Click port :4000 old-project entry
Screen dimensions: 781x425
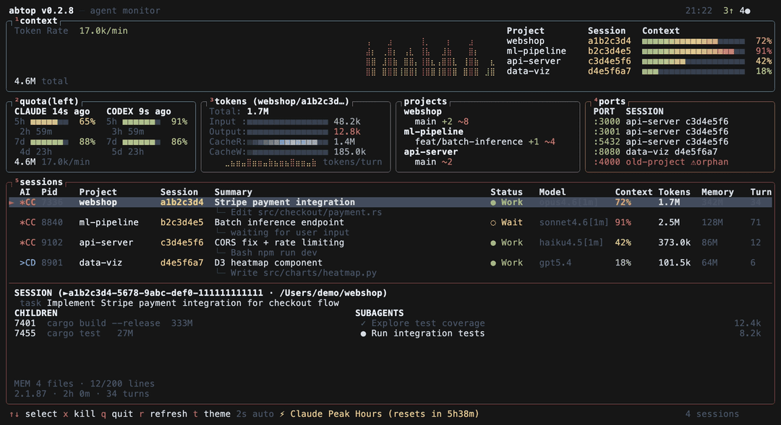[660, 162]
